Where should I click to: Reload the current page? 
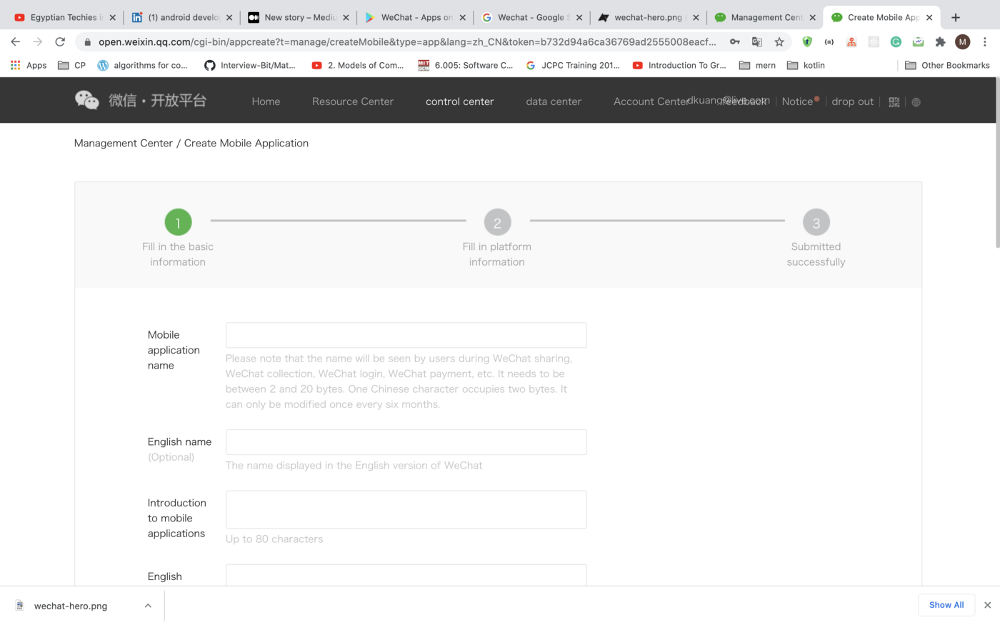point(60,42)
